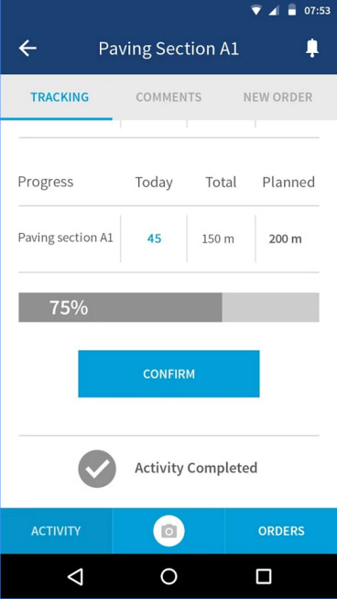
Task: Tap the 150 m total value
Action: (x=218, y=239)
